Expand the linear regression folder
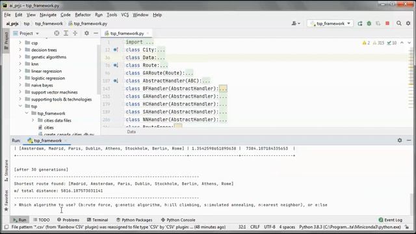416x234 pixels. tap(20, 71)
